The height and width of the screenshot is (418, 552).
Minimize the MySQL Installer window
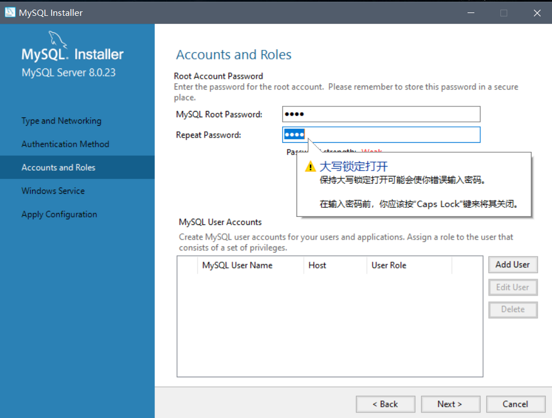[x=471, y=12]
